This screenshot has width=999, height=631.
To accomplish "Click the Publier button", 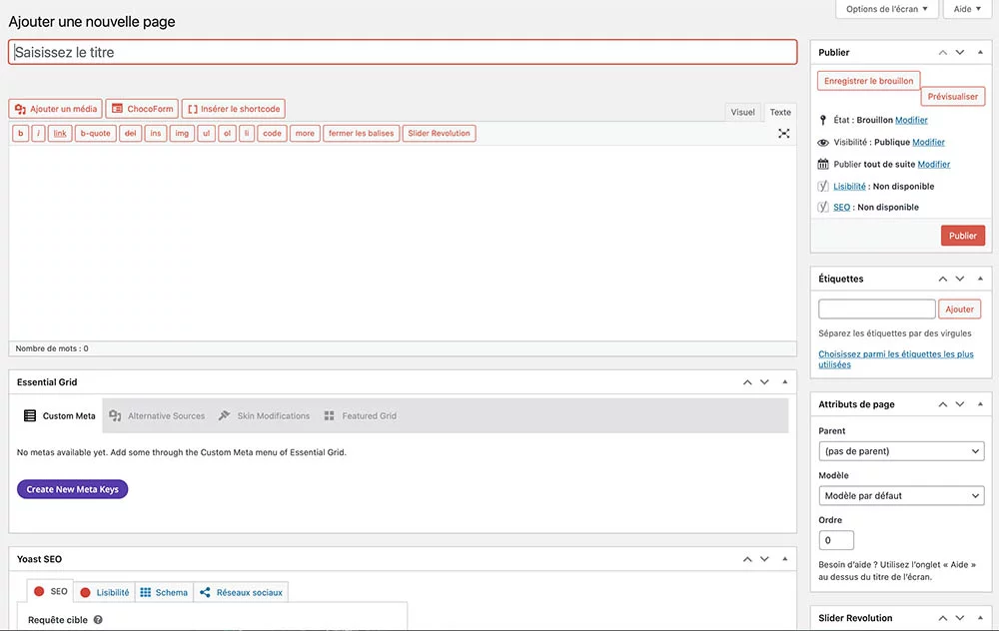I will click(962, 236).
